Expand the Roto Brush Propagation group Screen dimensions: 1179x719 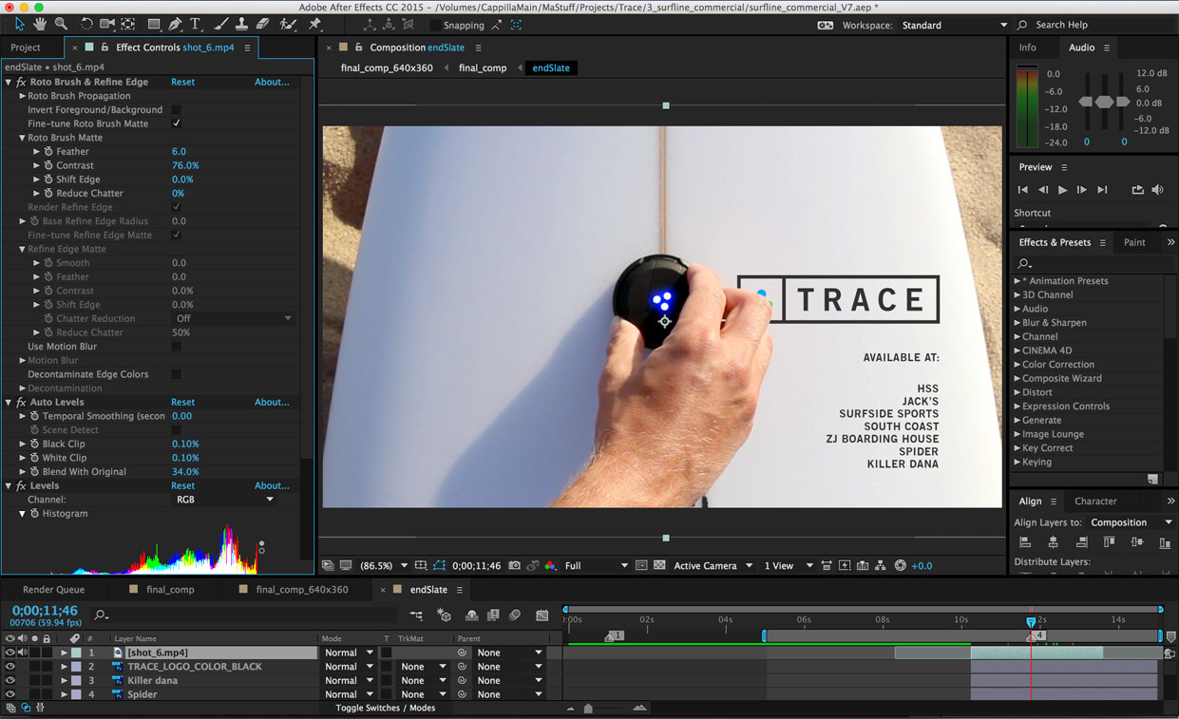tap(23, 96)
